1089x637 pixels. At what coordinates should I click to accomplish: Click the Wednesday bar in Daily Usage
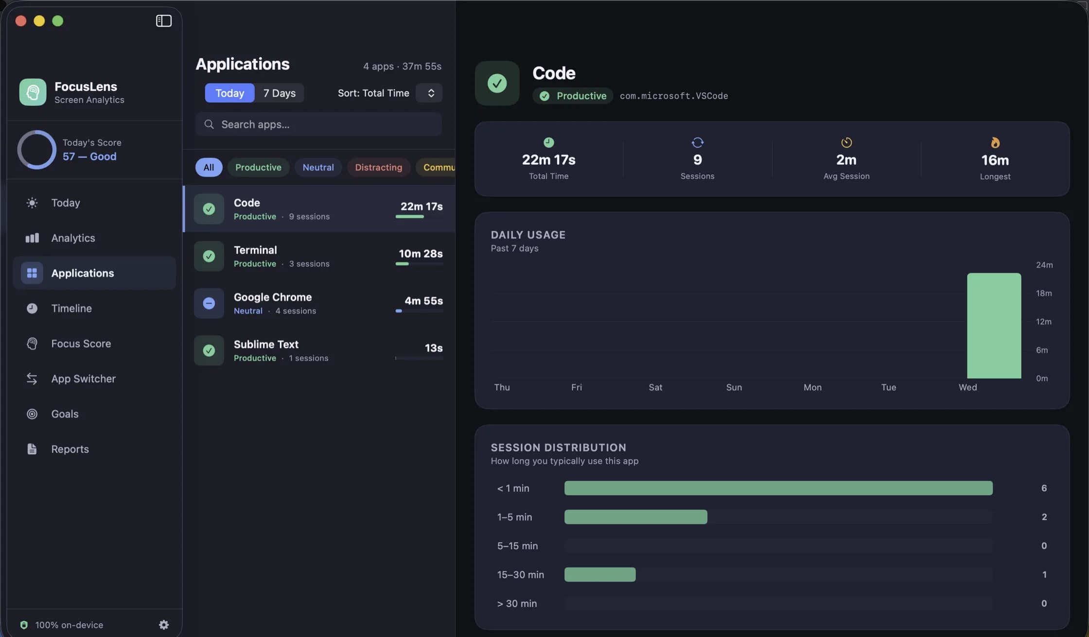[994, 326]
